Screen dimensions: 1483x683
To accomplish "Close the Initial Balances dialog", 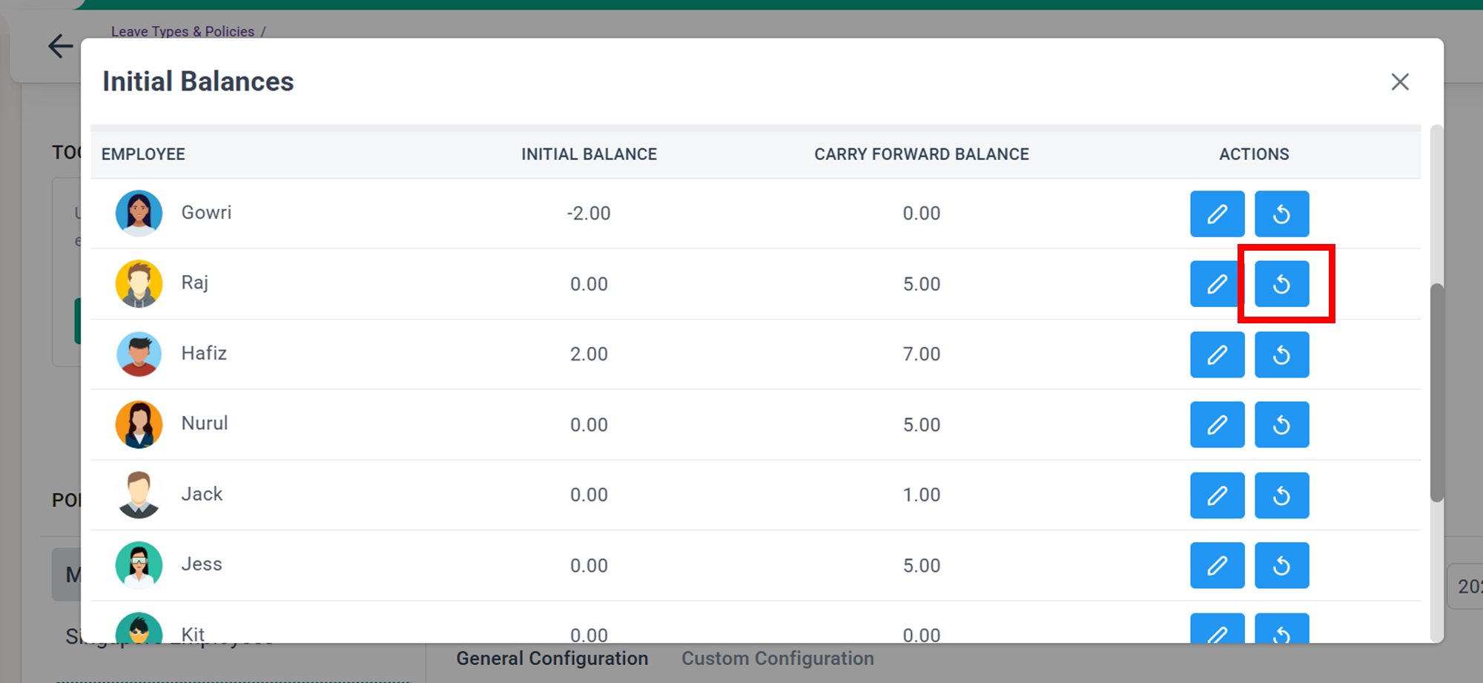I will pos(1399,82).
